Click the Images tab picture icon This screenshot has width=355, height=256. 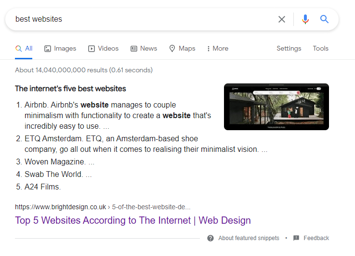48,49
